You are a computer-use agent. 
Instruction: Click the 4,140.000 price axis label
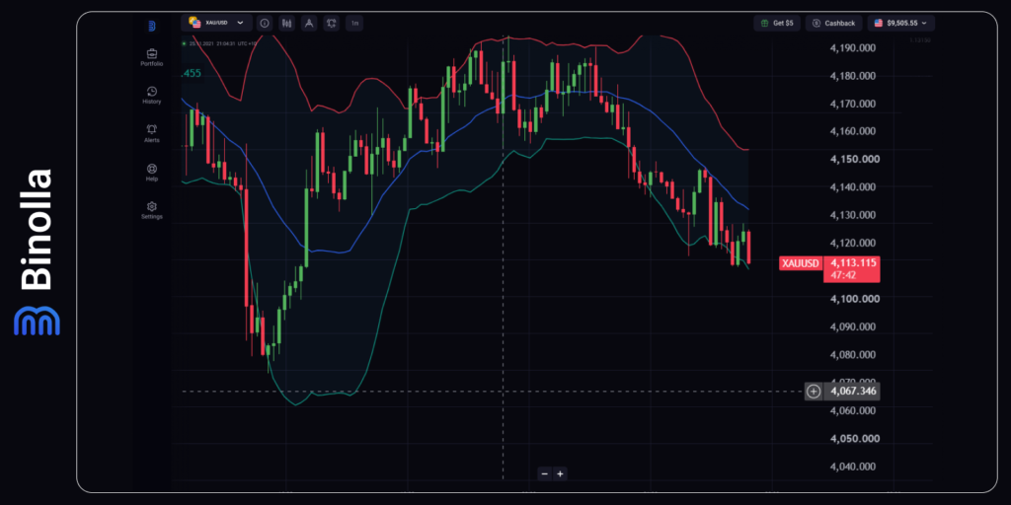pos(852,187)
